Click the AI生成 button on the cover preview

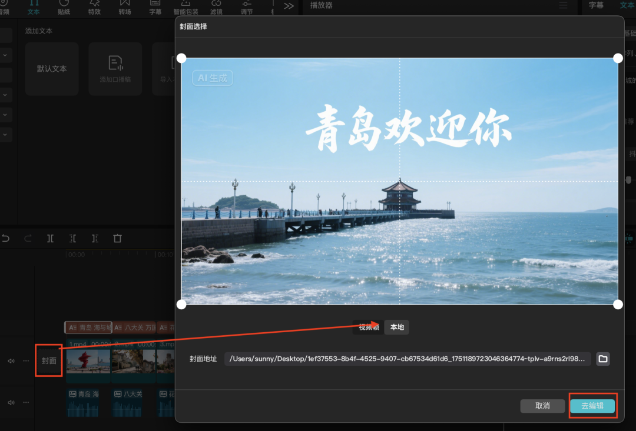212,78
